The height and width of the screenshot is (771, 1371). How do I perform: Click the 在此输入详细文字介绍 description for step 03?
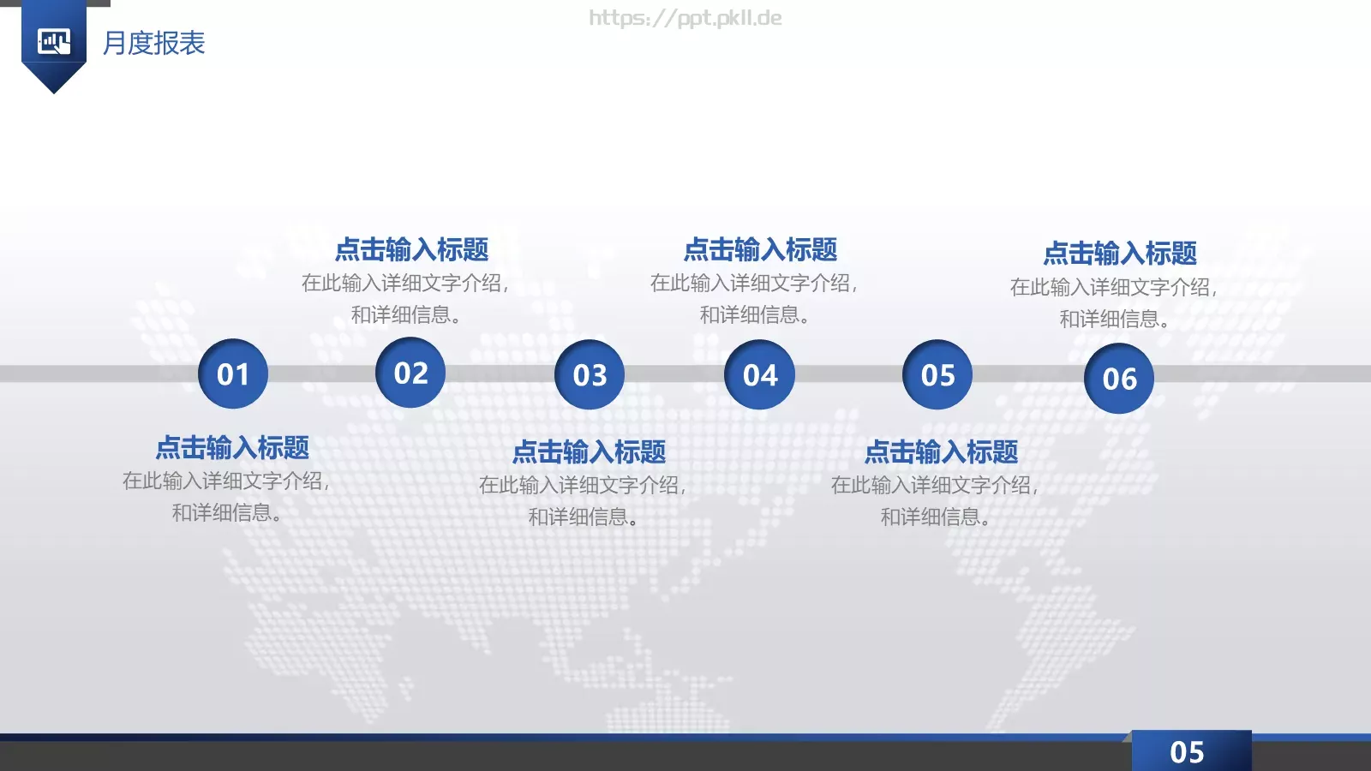583,500
